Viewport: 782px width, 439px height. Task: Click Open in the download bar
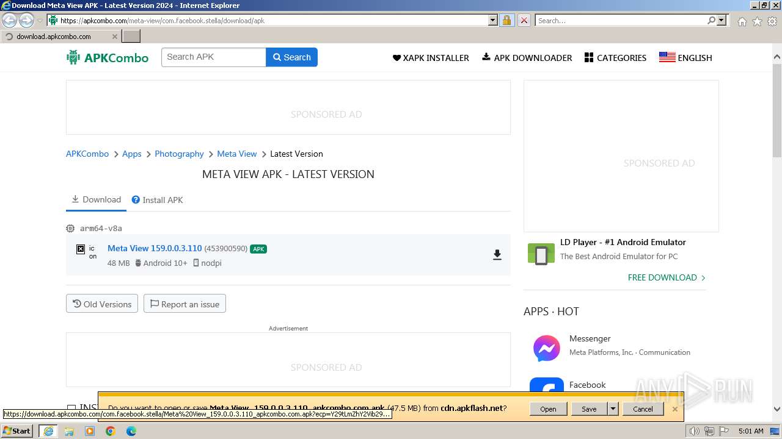pyautogui.click(x=548, y=409)
